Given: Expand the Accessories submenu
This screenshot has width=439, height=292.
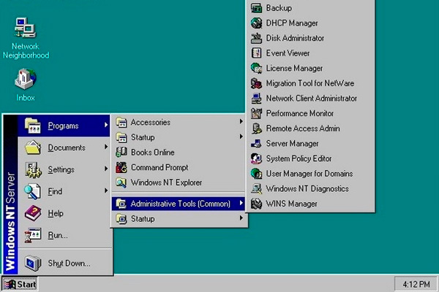Looking at the screenshot, I should [179, 122].
